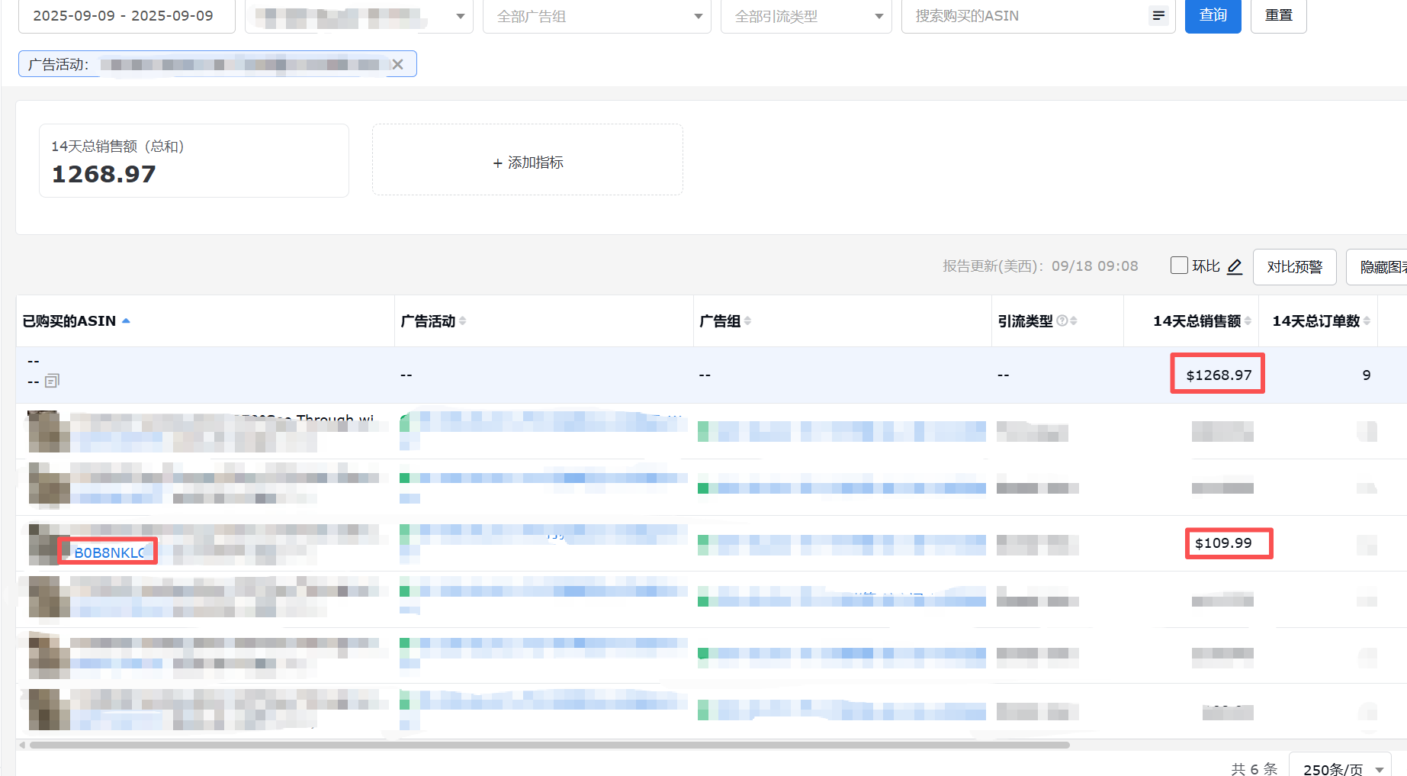Remove the 广告活动 filter tag
1407x776 pixels.
pos(397,65)
